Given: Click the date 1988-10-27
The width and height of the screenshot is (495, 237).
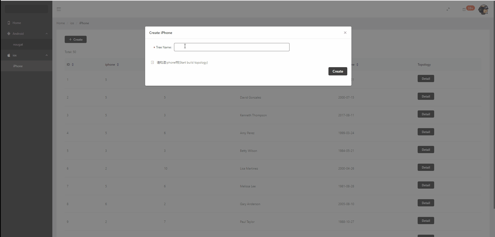Looking at the screenshot, I should tap(346, 222).
